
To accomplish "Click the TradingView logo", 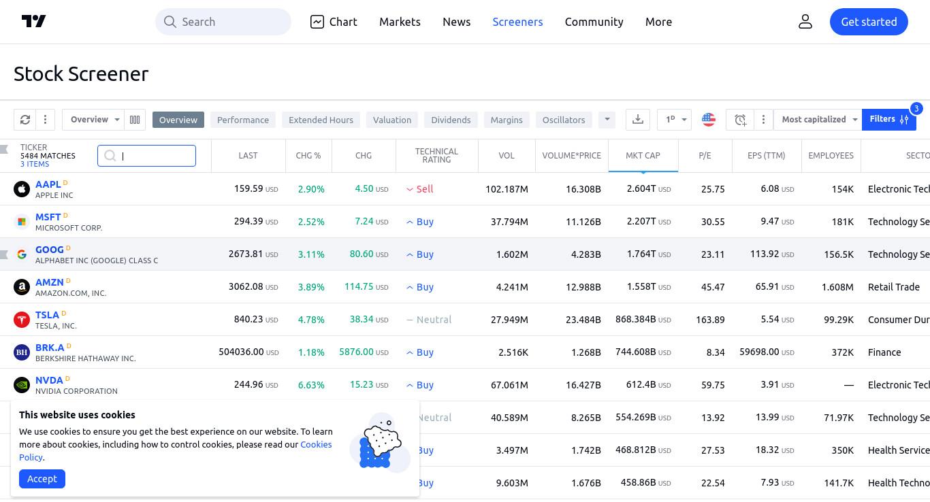I will click(34, 22).
